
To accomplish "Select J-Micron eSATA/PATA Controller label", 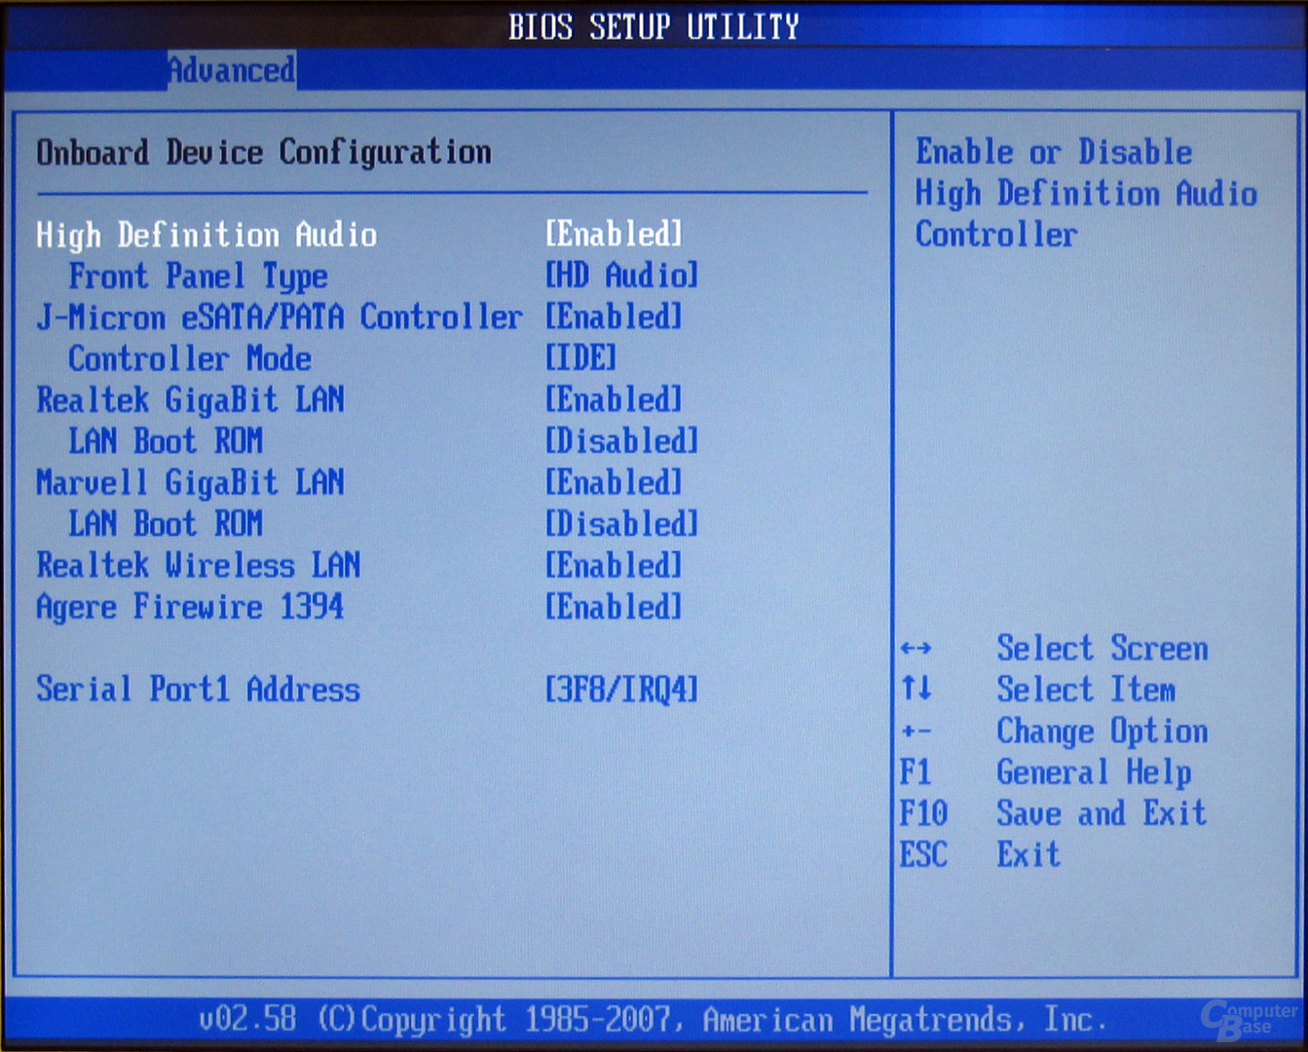I will pos(280,318).
